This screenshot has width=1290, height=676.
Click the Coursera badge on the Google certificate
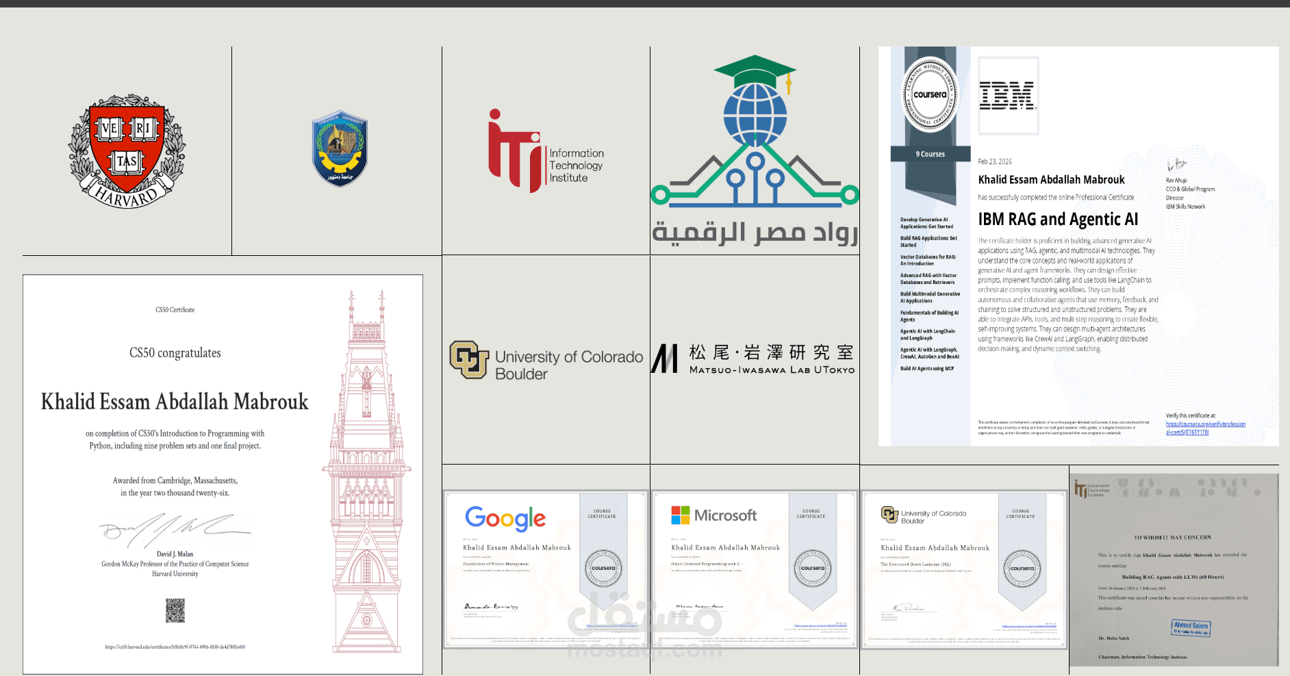pos(603,568)
